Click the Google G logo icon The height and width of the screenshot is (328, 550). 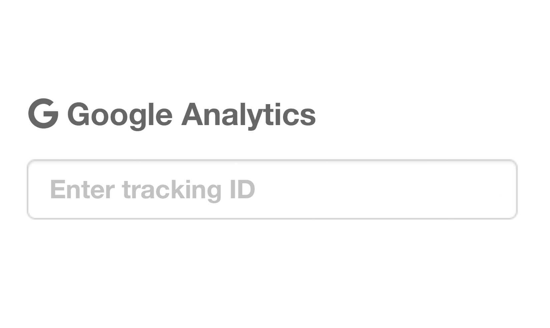pos(43,113)
